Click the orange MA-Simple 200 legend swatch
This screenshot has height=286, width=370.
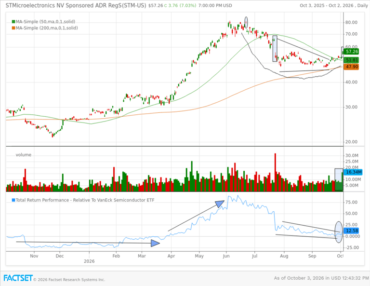point(13,28)
